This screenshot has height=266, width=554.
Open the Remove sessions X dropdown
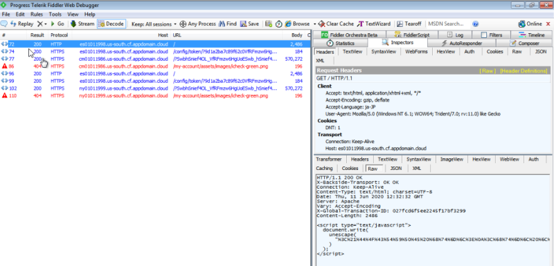tap(42, 23)
